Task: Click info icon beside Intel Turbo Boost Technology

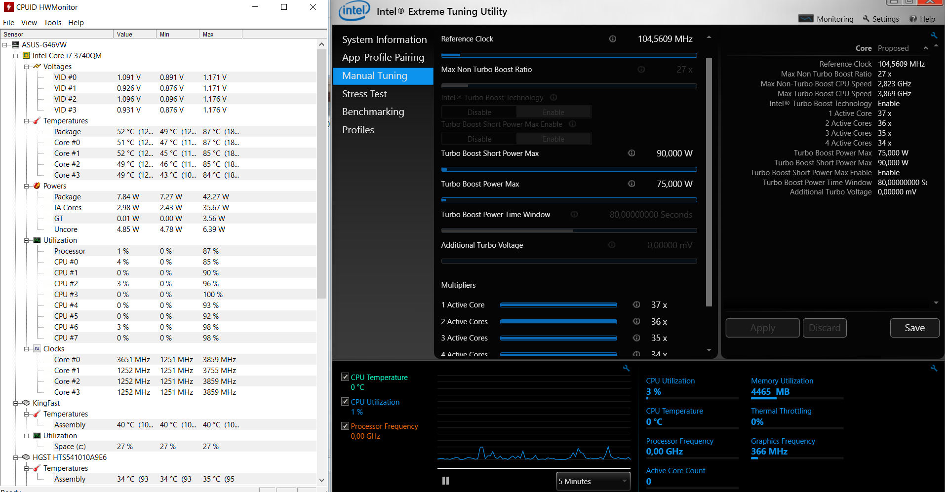Action: tap(553, 97)
